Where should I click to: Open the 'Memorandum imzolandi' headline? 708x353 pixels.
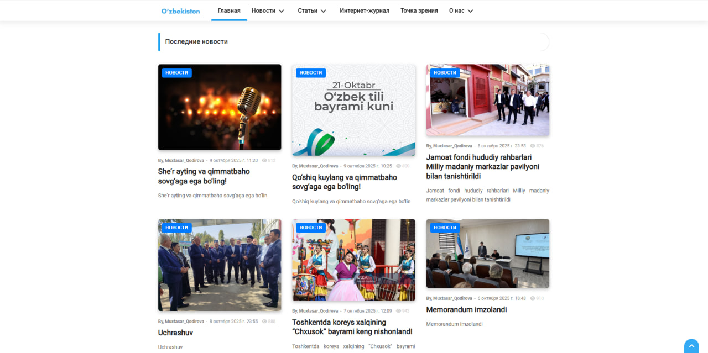click(466, 310)
